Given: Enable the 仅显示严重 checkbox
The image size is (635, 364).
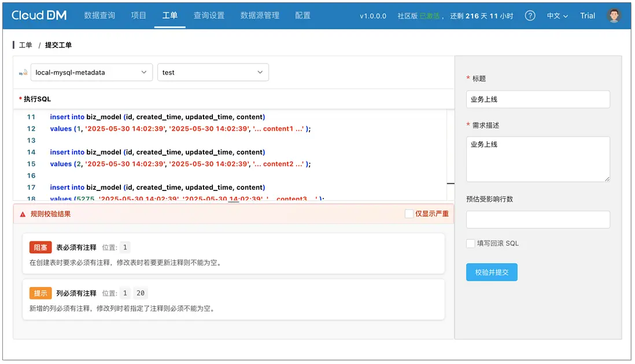Looking at the screenshot, I should [x=409, y=214].
